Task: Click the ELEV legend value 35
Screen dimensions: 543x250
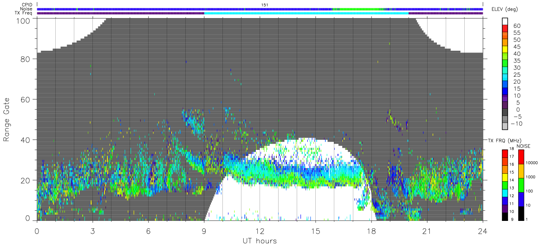Action: pos(516,60)
